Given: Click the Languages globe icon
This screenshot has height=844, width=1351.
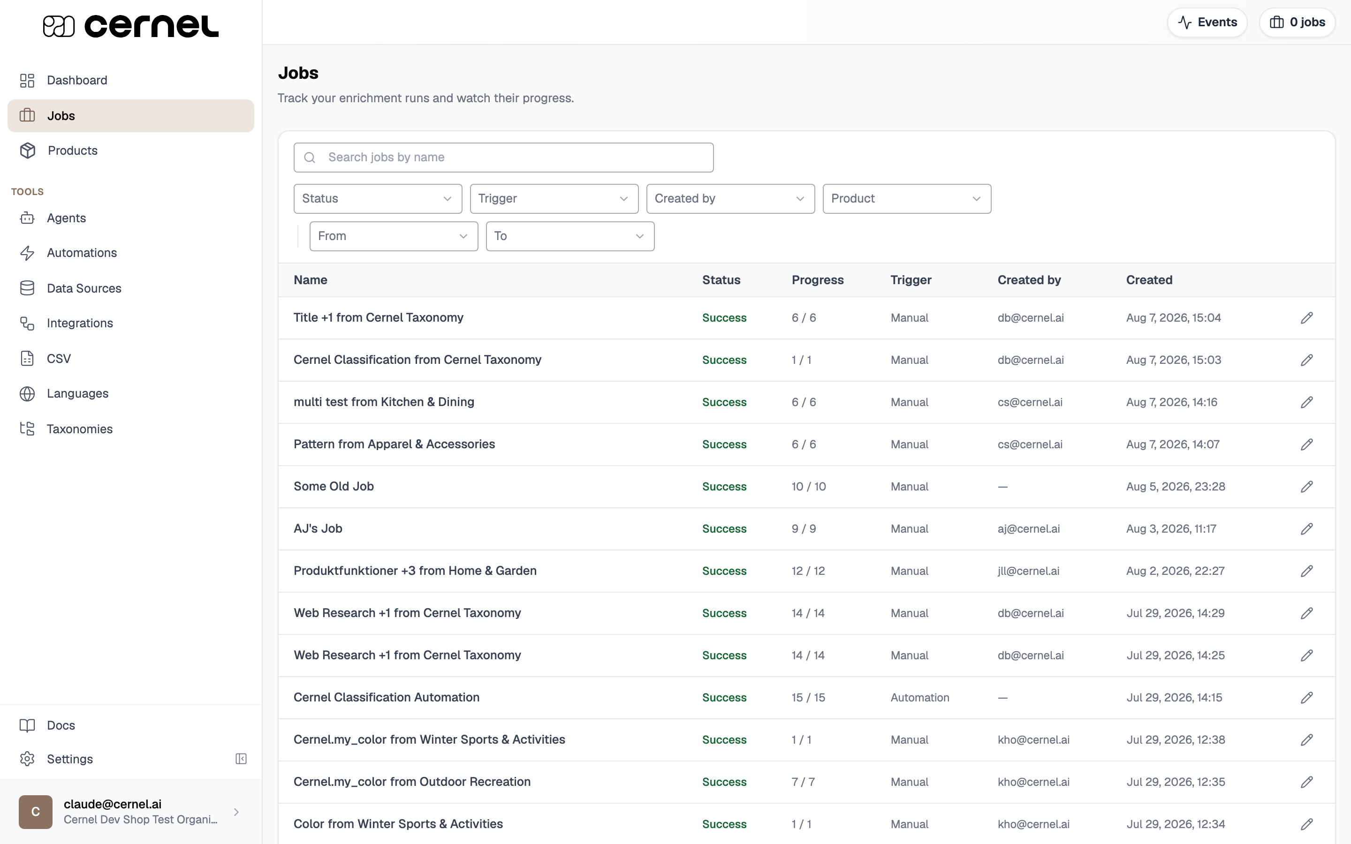Looking at the screenshot, I should (x=27, y=393).
